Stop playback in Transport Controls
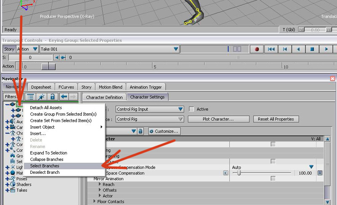337x205 pixels. 312,49
